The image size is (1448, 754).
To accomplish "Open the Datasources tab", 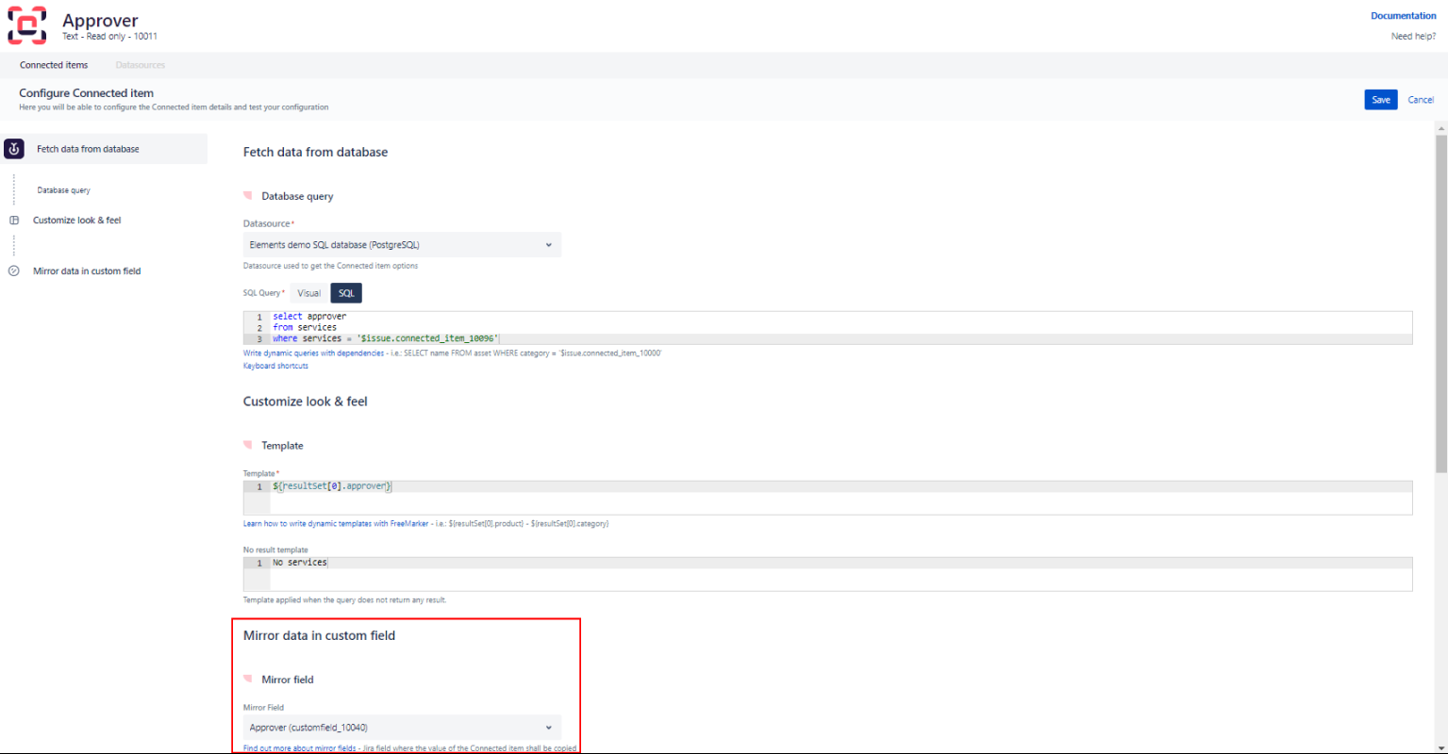I will (x=140, y=64).
